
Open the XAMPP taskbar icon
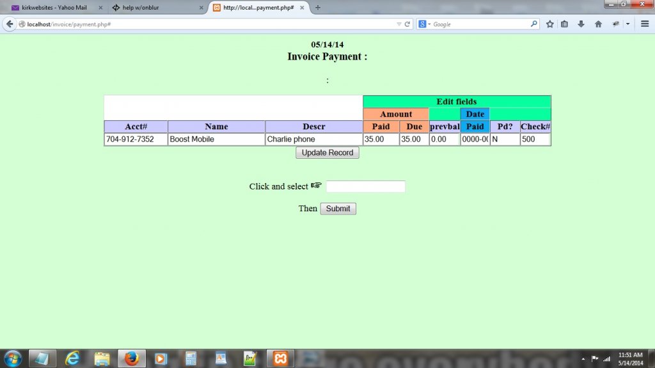(280, 358)
